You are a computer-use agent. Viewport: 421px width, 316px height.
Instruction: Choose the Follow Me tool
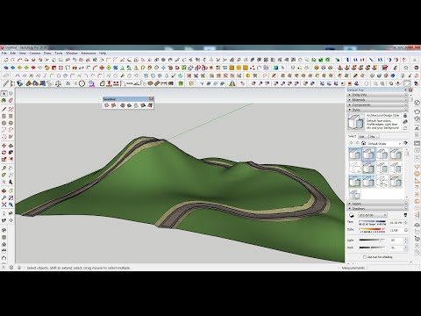[11, 153]
